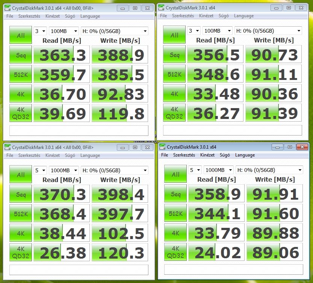The width and height of the screenshot is (313, 283).
Task: Start the 4K test beside the 33.48 result
Action: pyautogui.click(x=174, y=93)
